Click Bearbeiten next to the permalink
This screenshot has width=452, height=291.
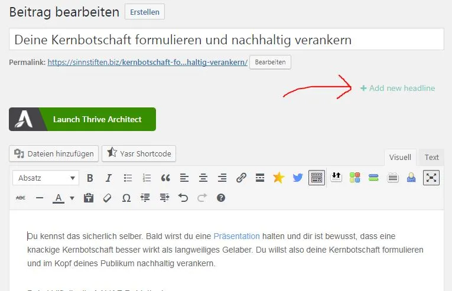(x=270, y=62)
